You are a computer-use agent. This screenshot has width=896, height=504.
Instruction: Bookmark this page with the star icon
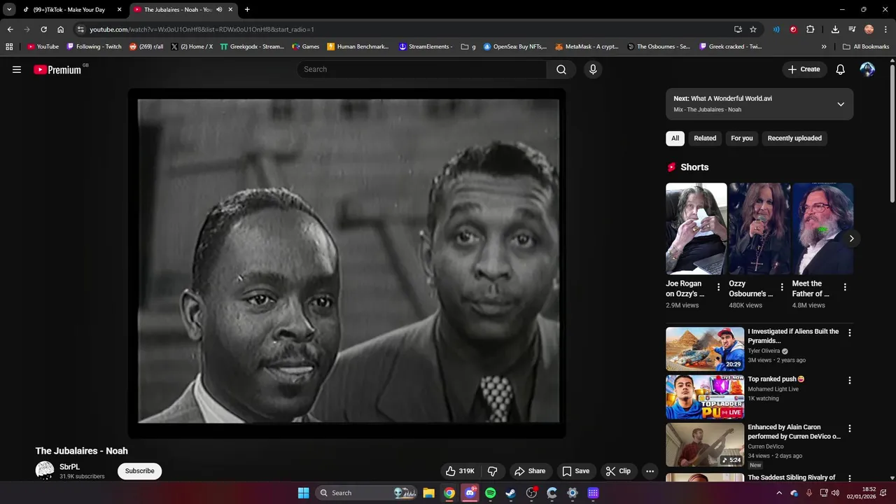[753, 29]
